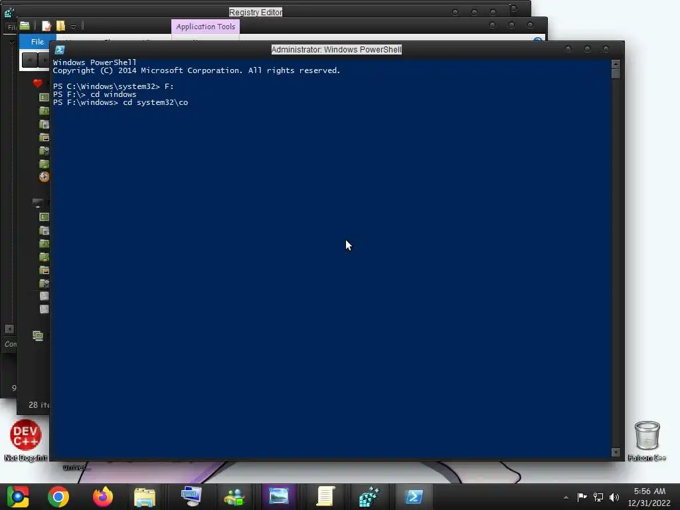The width and height of the screenshot is (680, 510).
Task: Switch to Registry Editor via its taskbar icon
Action: click(x=369, y=497)
